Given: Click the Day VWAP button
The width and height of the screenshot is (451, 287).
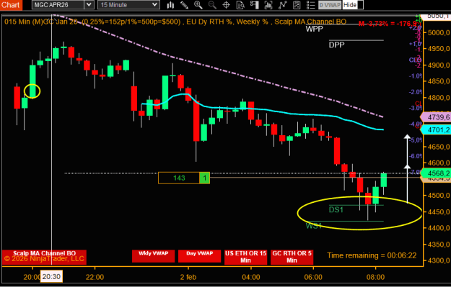Looking at the screenshot, I should 200,256.
